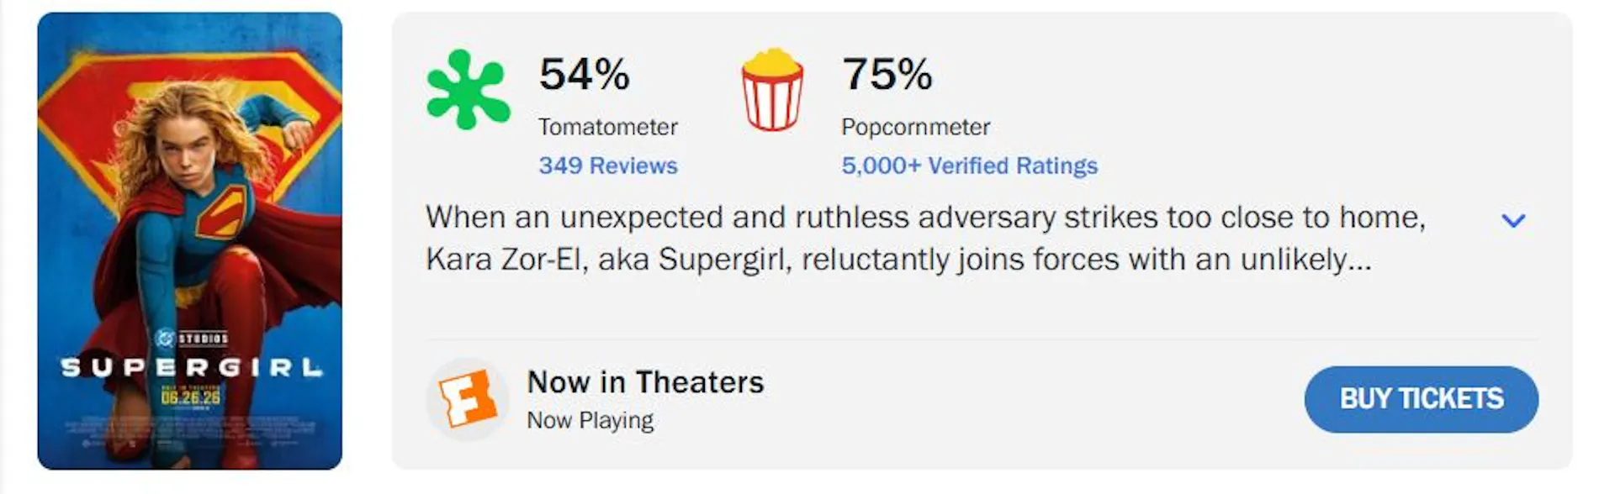Click the synopsis line mentioning Kara Zor-El
This screenshot has height=494, width=1615.
click(x=898, y=260)
